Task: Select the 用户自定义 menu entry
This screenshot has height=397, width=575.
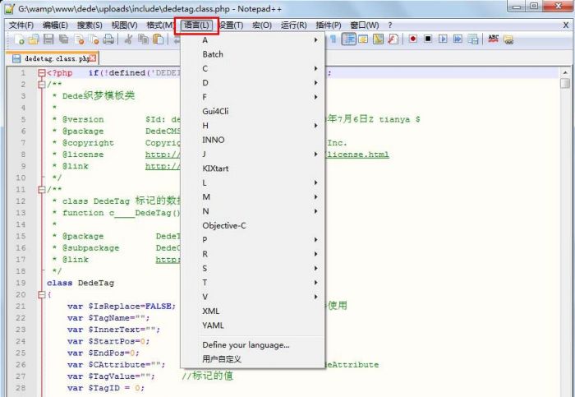Action: click(x=253, y=359)
